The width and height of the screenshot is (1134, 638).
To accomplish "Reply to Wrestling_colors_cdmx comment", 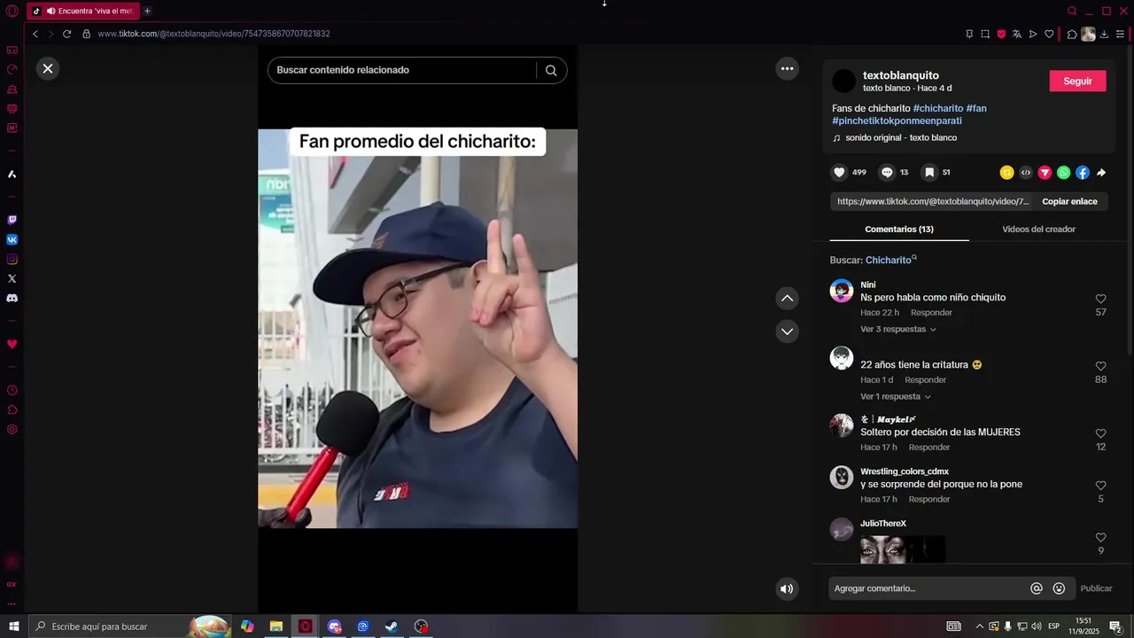I will [x=929, y=500].
